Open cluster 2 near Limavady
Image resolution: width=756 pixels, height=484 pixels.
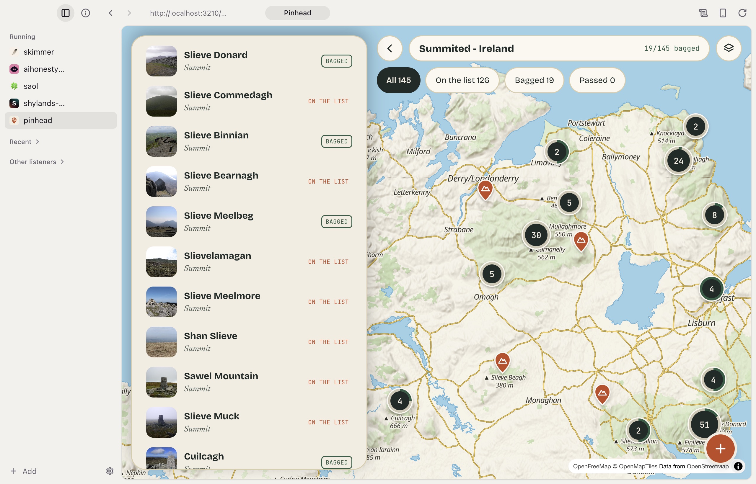coord(557,152)
